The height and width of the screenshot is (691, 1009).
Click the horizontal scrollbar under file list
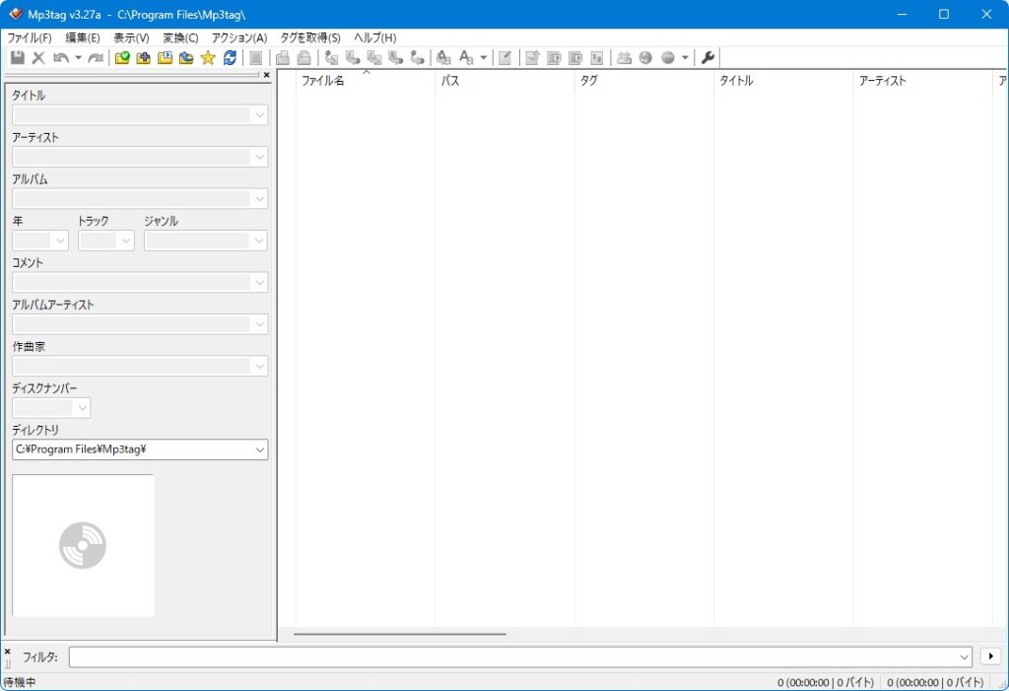pyautogui.click(x=399, y=635)
